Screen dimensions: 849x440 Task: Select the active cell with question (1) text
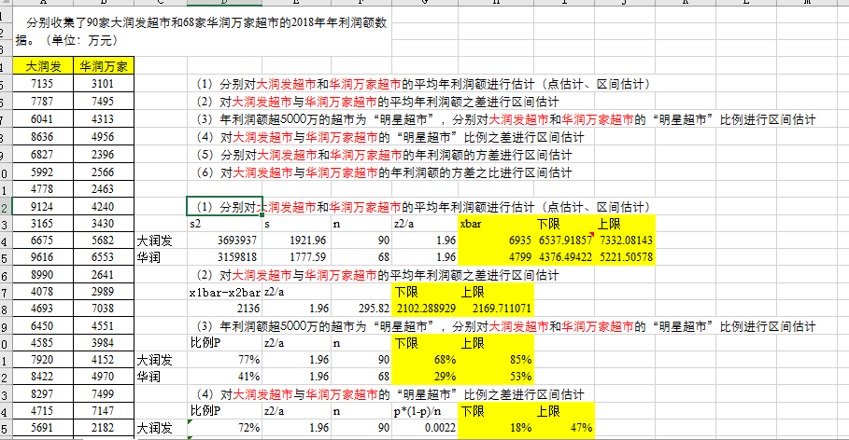coord(225,207)
